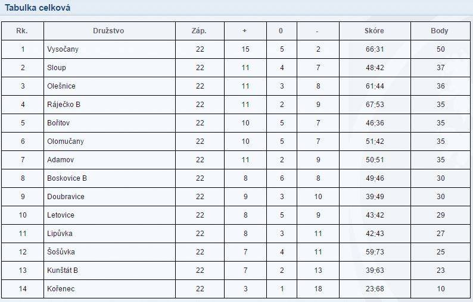Select the Bořitov team row name

(x=58, y=123)
